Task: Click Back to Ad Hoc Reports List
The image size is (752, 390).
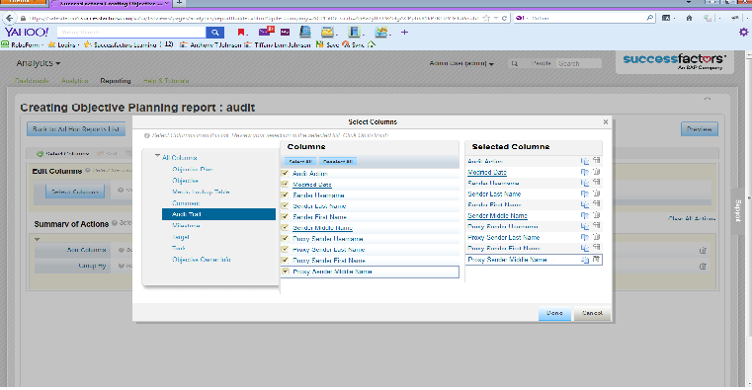Action: 76,129
